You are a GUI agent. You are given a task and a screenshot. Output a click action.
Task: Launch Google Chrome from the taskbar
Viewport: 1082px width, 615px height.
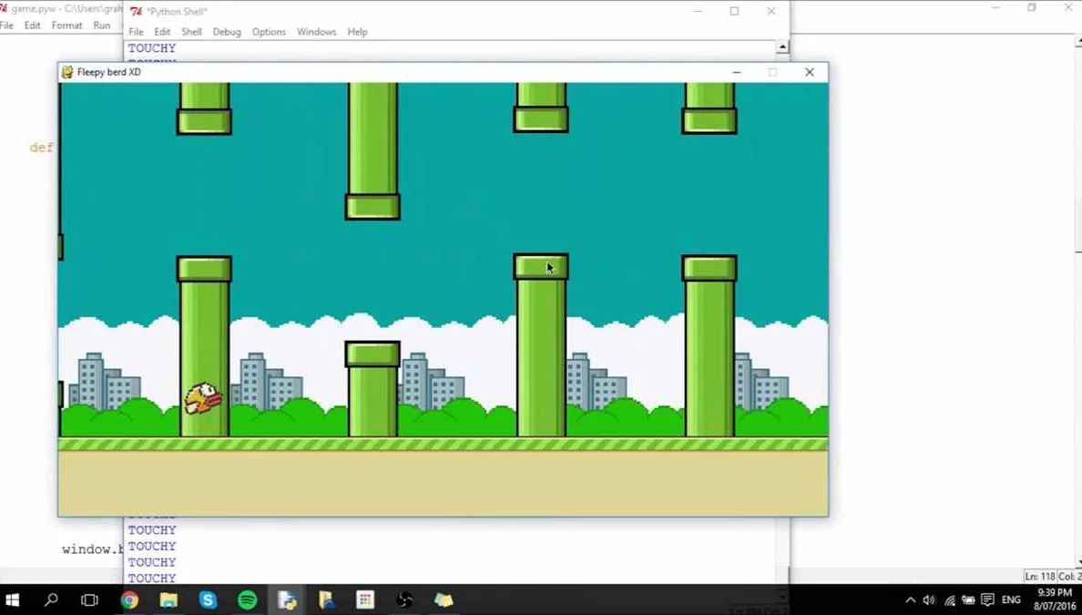[128, 600]
